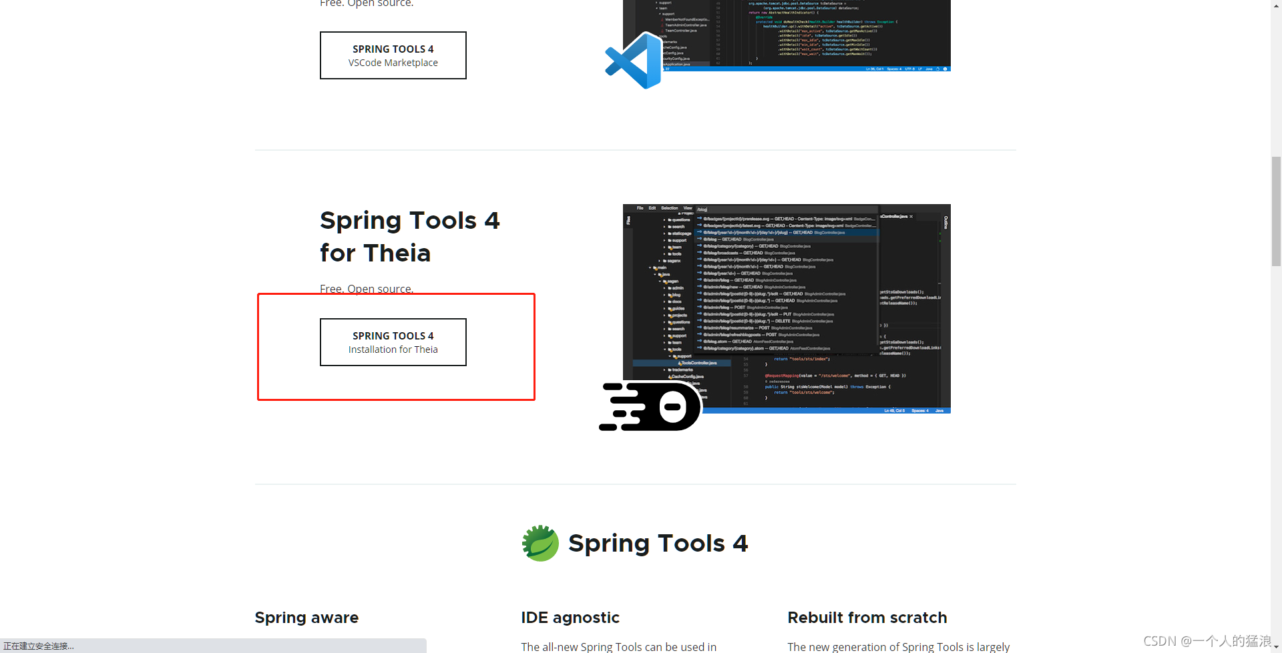Click the IDE agnostic heading
1282x653 pixels.
click(x=570, y=618)
